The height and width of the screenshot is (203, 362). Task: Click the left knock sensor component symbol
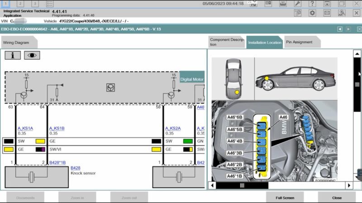click(x=31, y=177)
